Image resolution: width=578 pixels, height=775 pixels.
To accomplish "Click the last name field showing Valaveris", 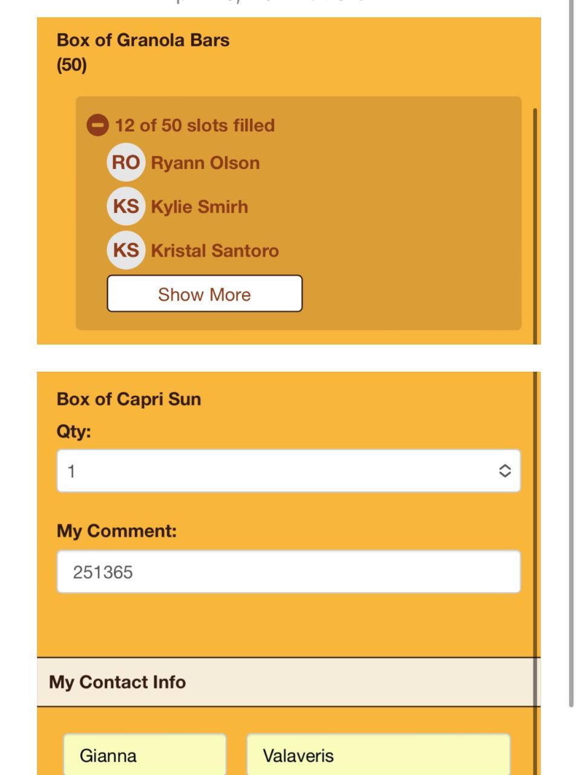I will (x=378, y=755).
